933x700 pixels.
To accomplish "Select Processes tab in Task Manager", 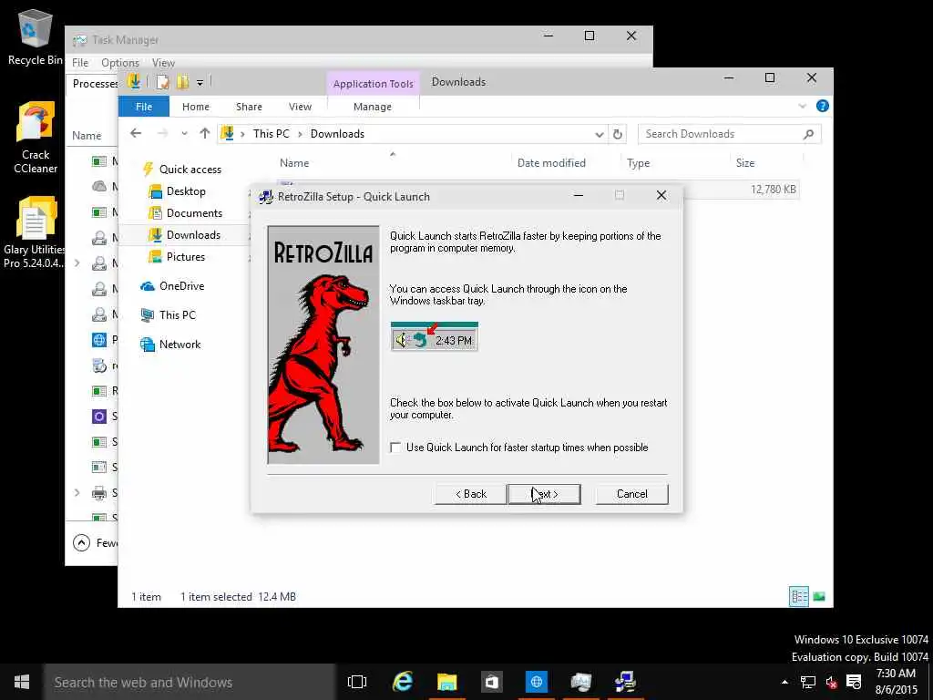I will [95, 83].
